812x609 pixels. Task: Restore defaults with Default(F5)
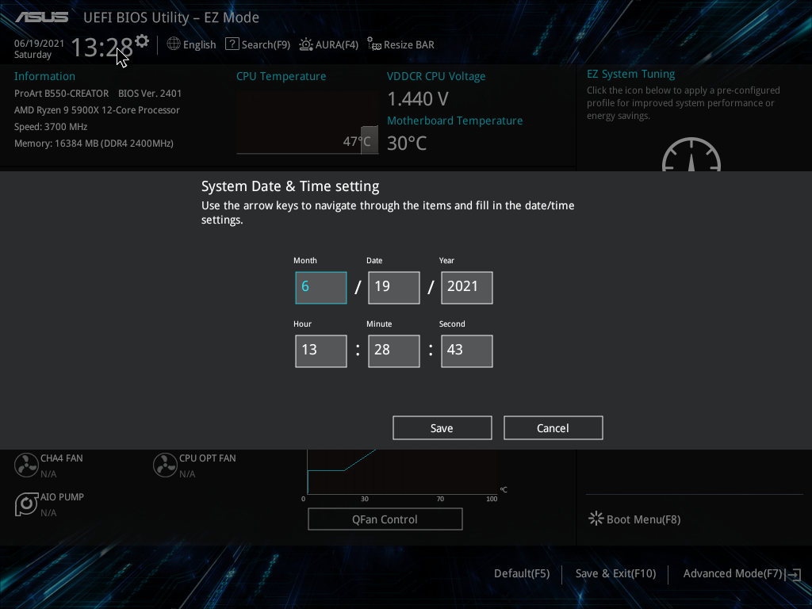[x=521, y=573]
